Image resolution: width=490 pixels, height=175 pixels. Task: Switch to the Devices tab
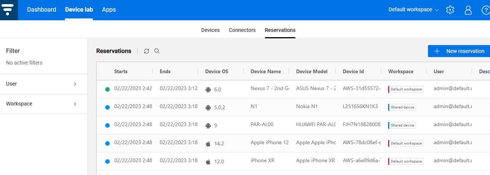[x=210, y=30]
